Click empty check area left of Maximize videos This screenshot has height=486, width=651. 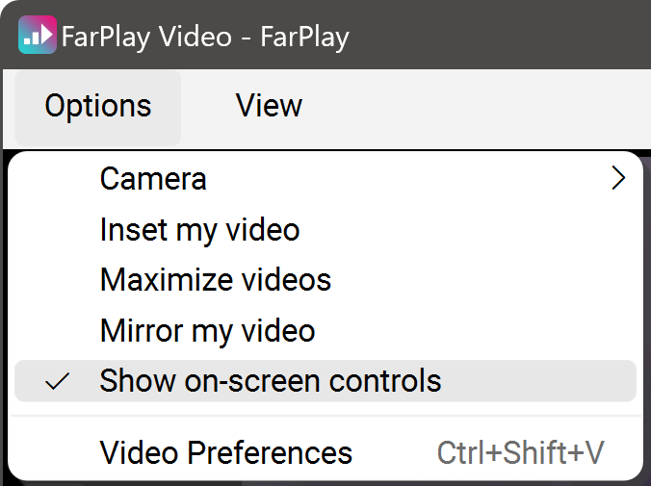pyautogui.click(x=59, y=280)
